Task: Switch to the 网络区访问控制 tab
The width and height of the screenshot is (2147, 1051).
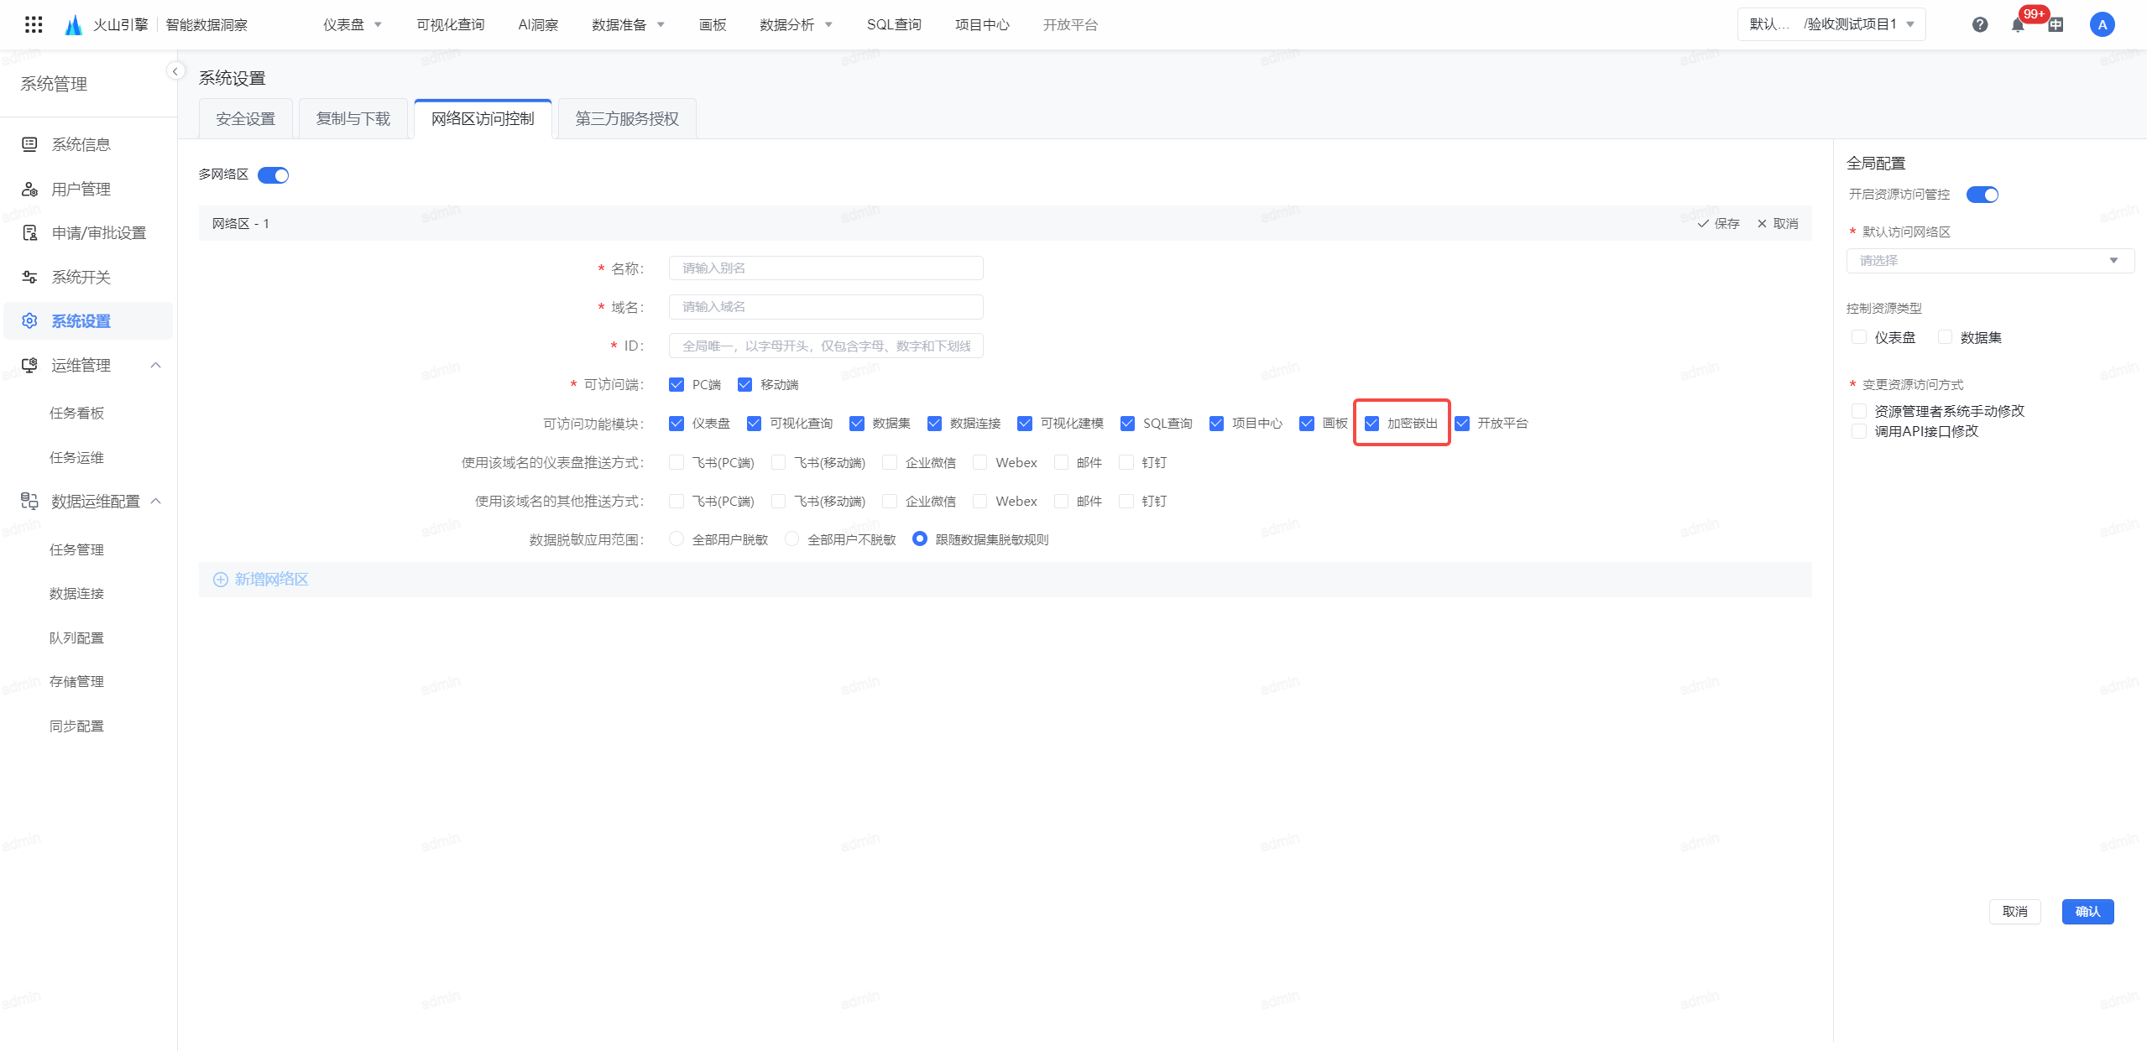Action: pyautogui.click(x=483, y=118)
